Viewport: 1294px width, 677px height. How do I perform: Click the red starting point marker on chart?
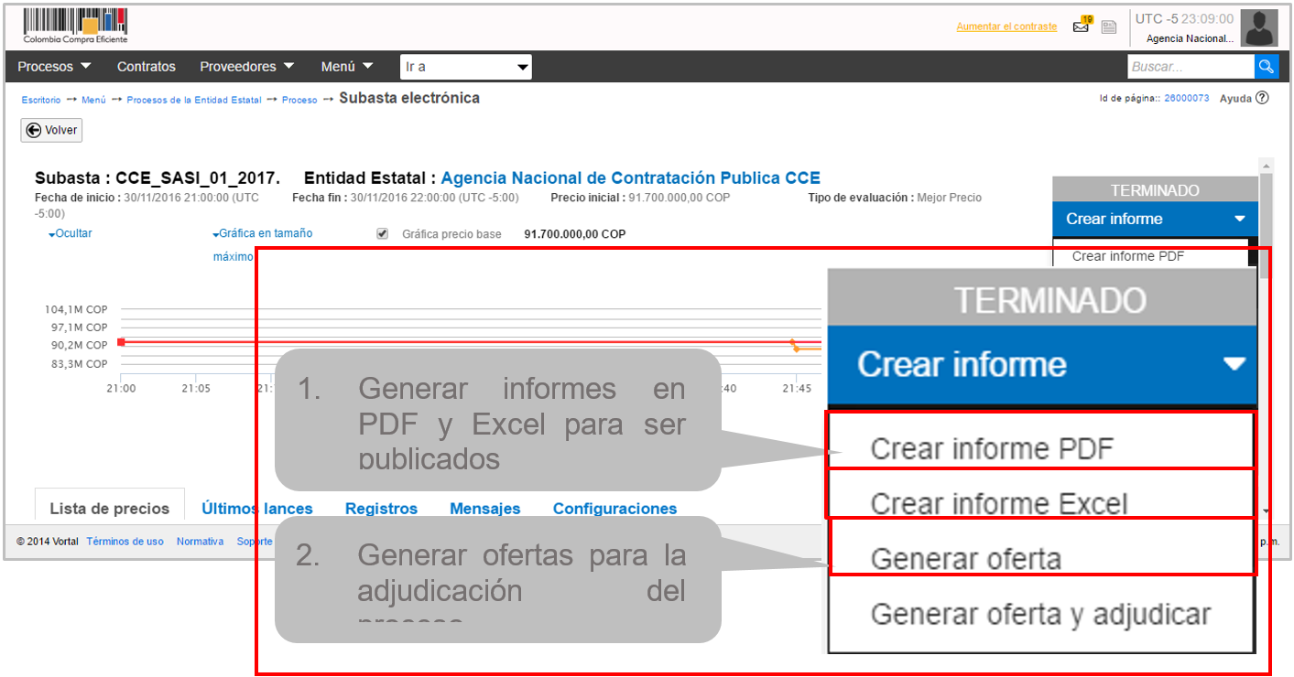(x=121, y=341)
